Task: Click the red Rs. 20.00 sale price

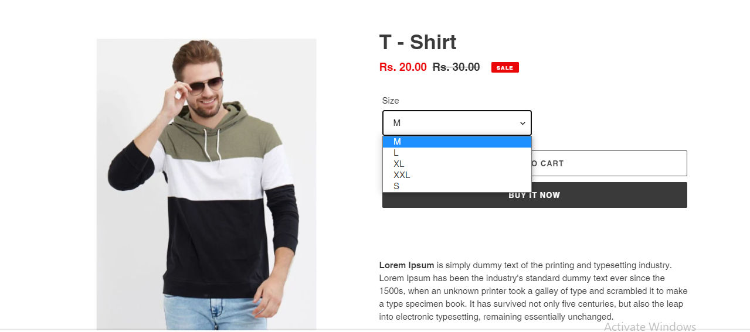Action: [403, 67]
